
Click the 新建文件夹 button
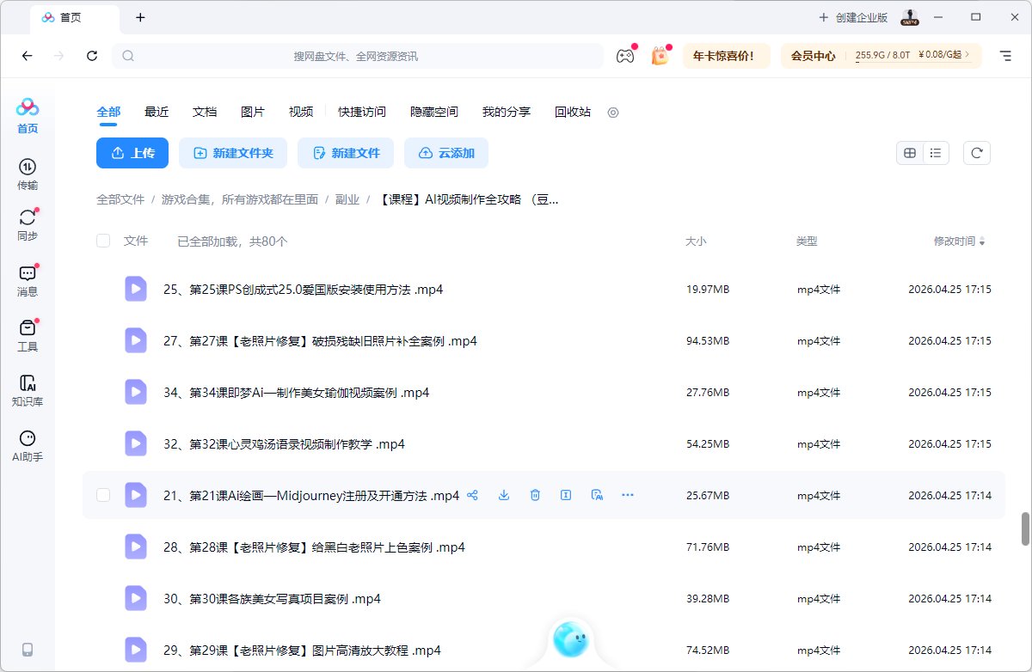[x=233, y=153]
